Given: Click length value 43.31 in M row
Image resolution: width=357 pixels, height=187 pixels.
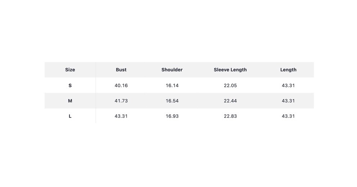Looking at the screenshot, I should (288, 101).
